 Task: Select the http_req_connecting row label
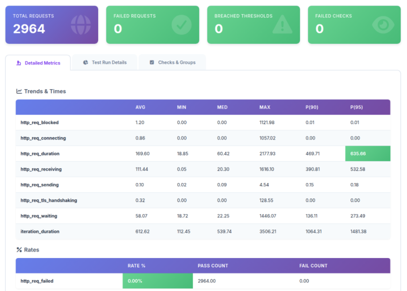tap(43, 138)
